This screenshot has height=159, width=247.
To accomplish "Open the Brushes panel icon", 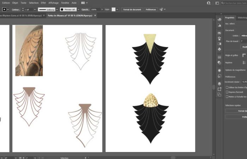I will pyautogui.click(x=219, y=38).
